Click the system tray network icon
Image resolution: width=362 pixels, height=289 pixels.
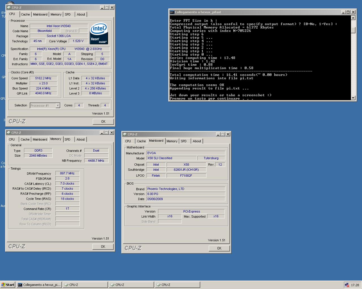click(347, 285)
